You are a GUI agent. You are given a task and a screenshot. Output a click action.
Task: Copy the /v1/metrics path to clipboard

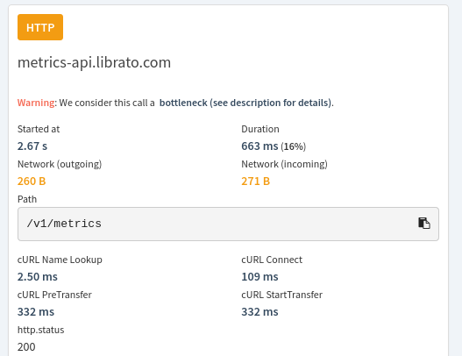tap(424, 223)
